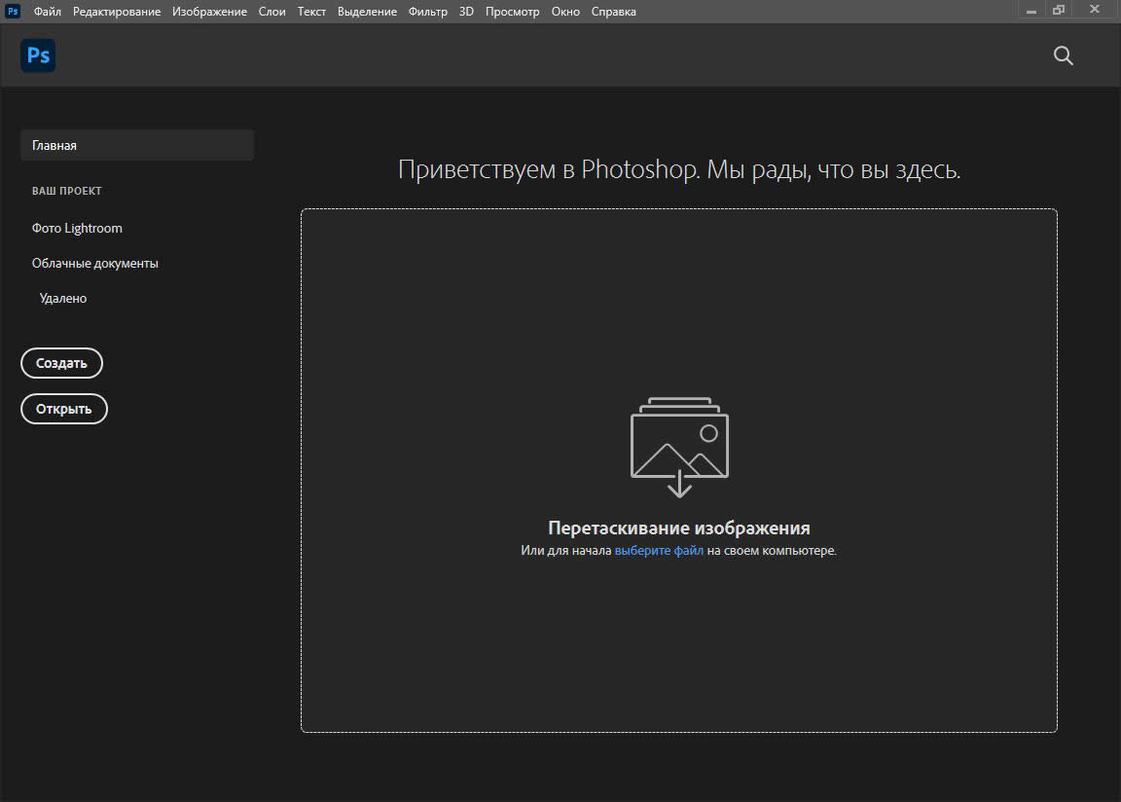Viewport: 1121px width, 802px height.
Task: Click the выберите файл link
Action: pyautogui.click(x=659, y=550)
